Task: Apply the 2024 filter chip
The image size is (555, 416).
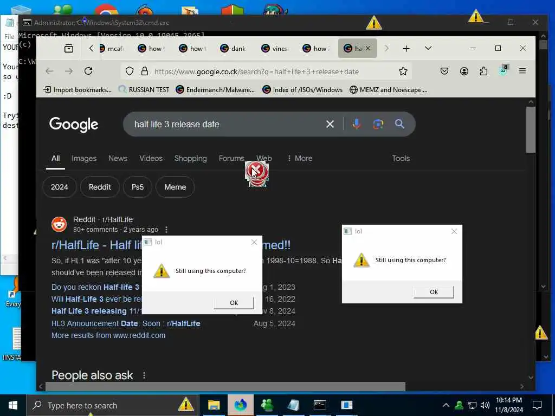Action: click(60, 187)
